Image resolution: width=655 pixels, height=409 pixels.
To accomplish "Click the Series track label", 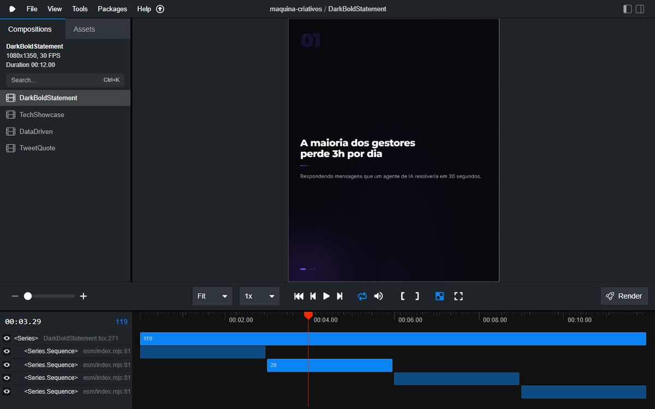I will (26, 339).
